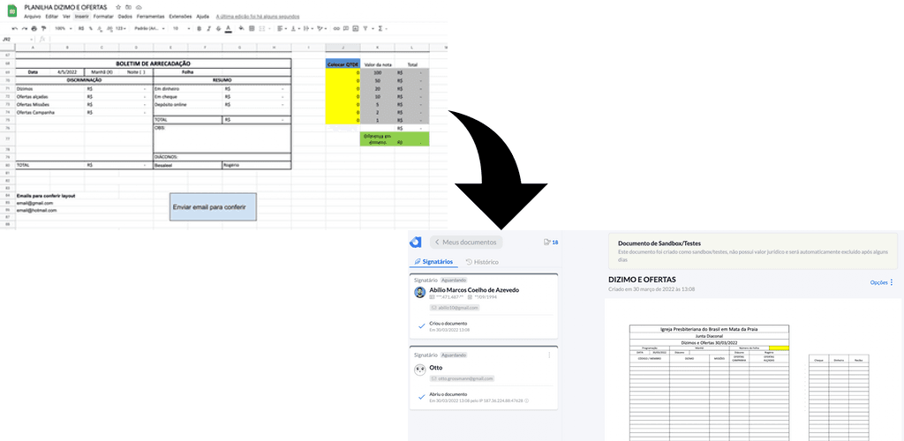The width and height of the screenshot is (904, 441).
Task: Click the signing app logo icon
Action: coord(415,243)
